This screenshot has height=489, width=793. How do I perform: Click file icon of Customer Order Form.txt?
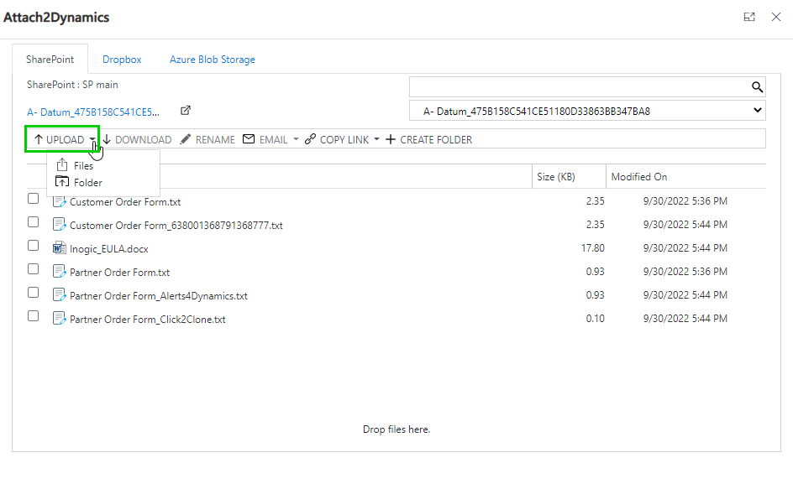coord(59,201)
